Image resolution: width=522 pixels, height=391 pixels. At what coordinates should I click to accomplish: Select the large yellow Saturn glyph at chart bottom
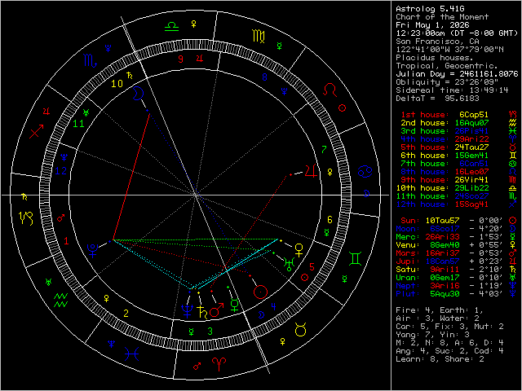(x=201, y=313)
